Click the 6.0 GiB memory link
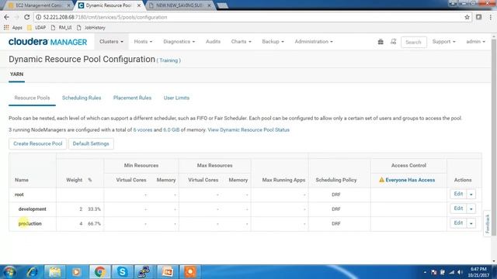The width and height of the screenshot is (497, 279). coord(171,130)
